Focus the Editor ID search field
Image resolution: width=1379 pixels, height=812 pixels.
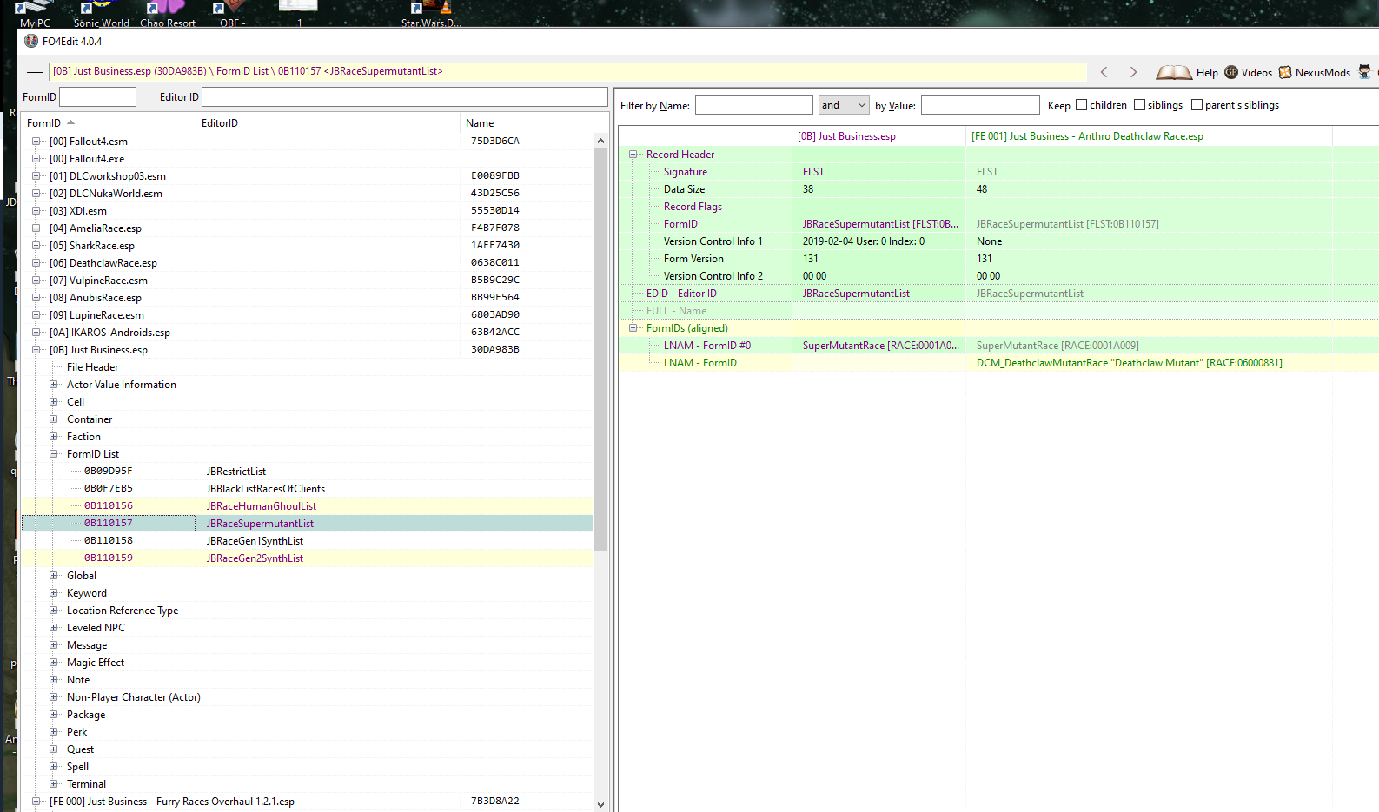pos(405,97)
